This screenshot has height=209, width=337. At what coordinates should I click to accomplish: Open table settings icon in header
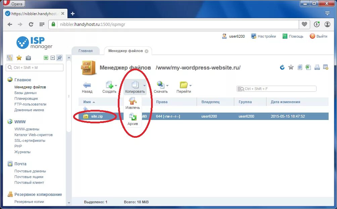(326, 68)
